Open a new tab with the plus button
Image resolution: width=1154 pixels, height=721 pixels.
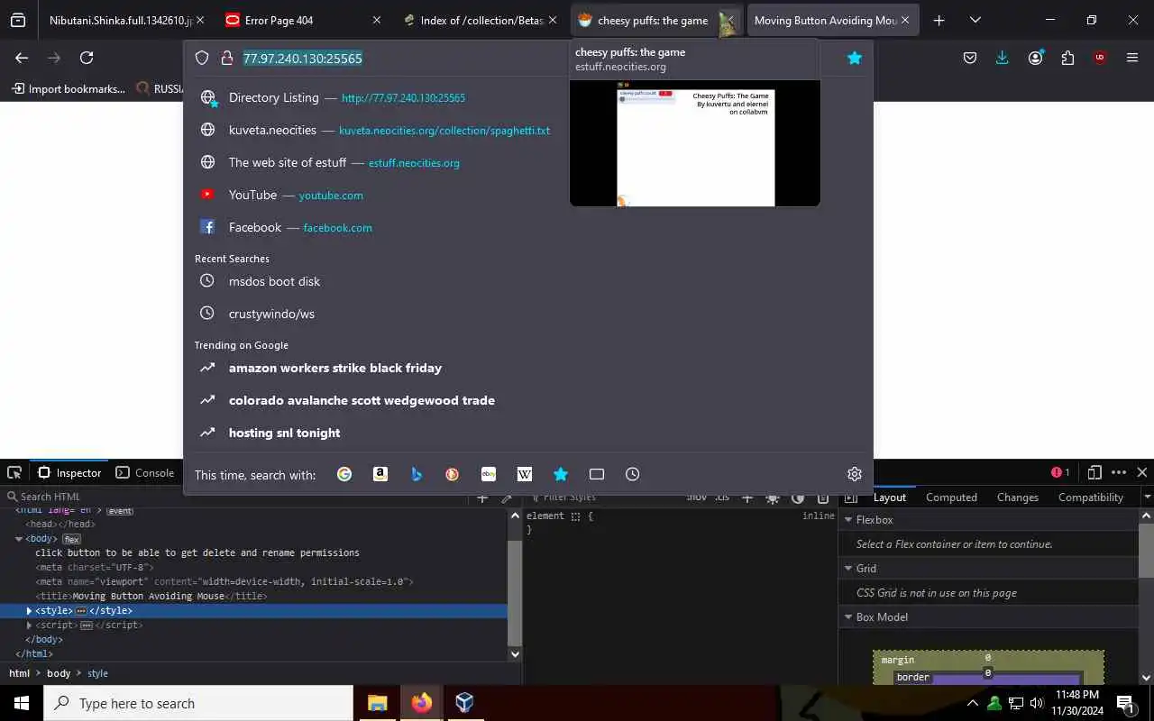tap(939, 20)
